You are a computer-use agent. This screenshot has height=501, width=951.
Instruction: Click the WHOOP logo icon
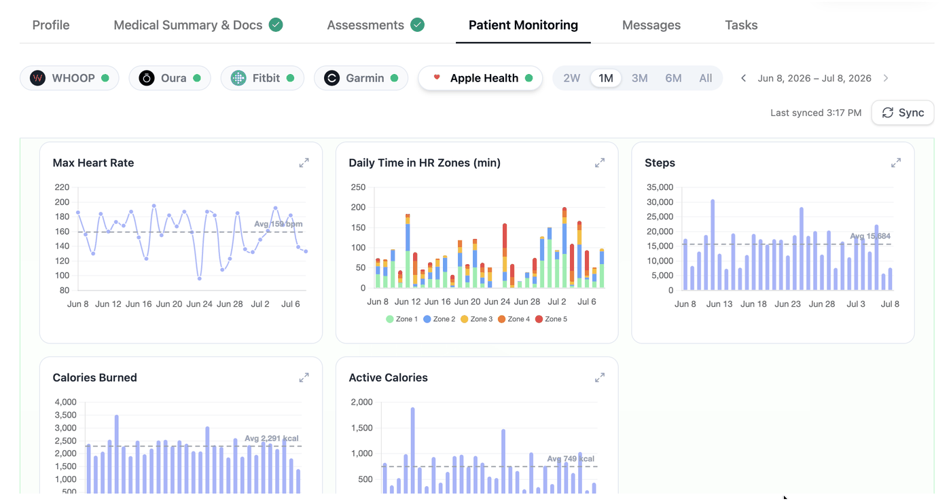point(37,78)
